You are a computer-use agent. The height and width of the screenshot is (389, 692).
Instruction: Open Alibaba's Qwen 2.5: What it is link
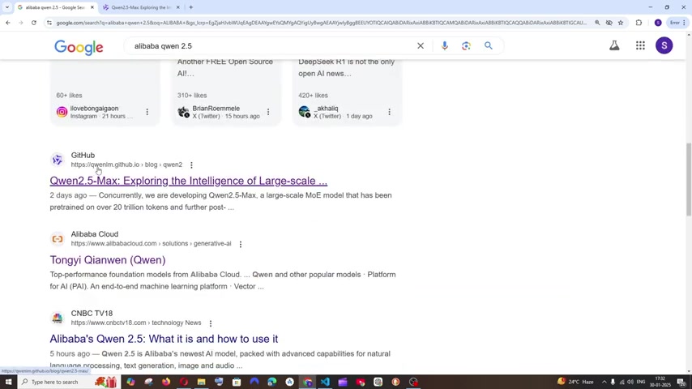coord(164,339)
